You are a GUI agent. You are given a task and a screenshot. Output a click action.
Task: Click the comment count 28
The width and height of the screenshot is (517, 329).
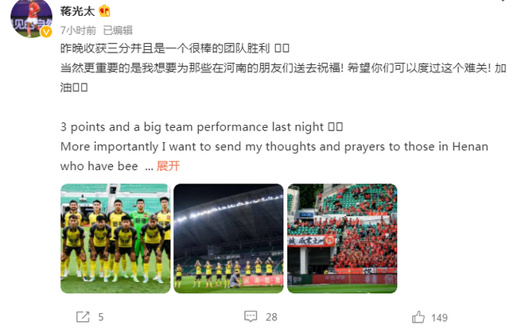click(x=271, y=317)
